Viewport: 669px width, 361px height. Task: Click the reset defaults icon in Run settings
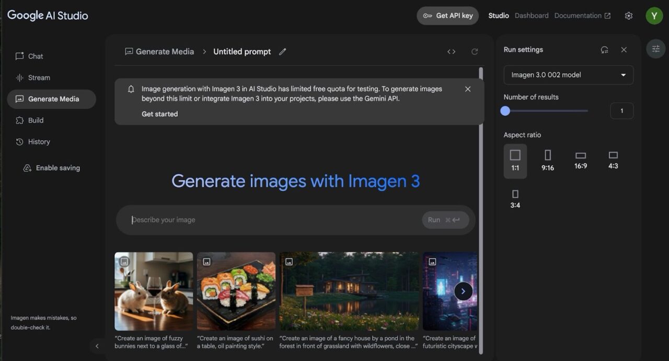(x=605, y=50)
